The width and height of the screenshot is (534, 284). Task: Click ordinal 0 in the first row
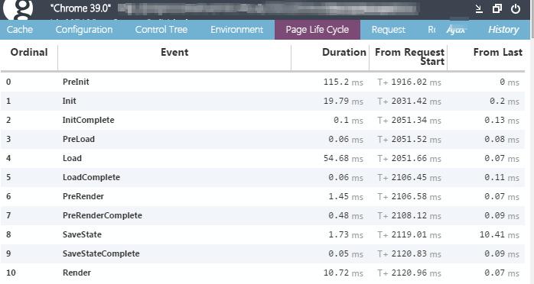tap(8, 82)
